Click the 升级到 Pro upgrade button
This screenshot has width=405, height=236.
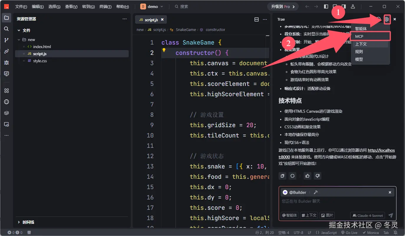(283, 6)
